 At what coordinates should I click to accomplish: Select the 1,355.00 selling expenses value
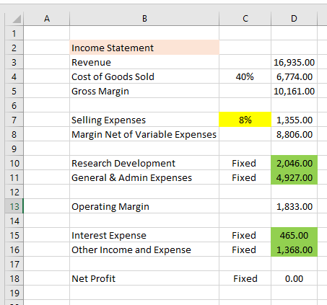tap(294, 120)
